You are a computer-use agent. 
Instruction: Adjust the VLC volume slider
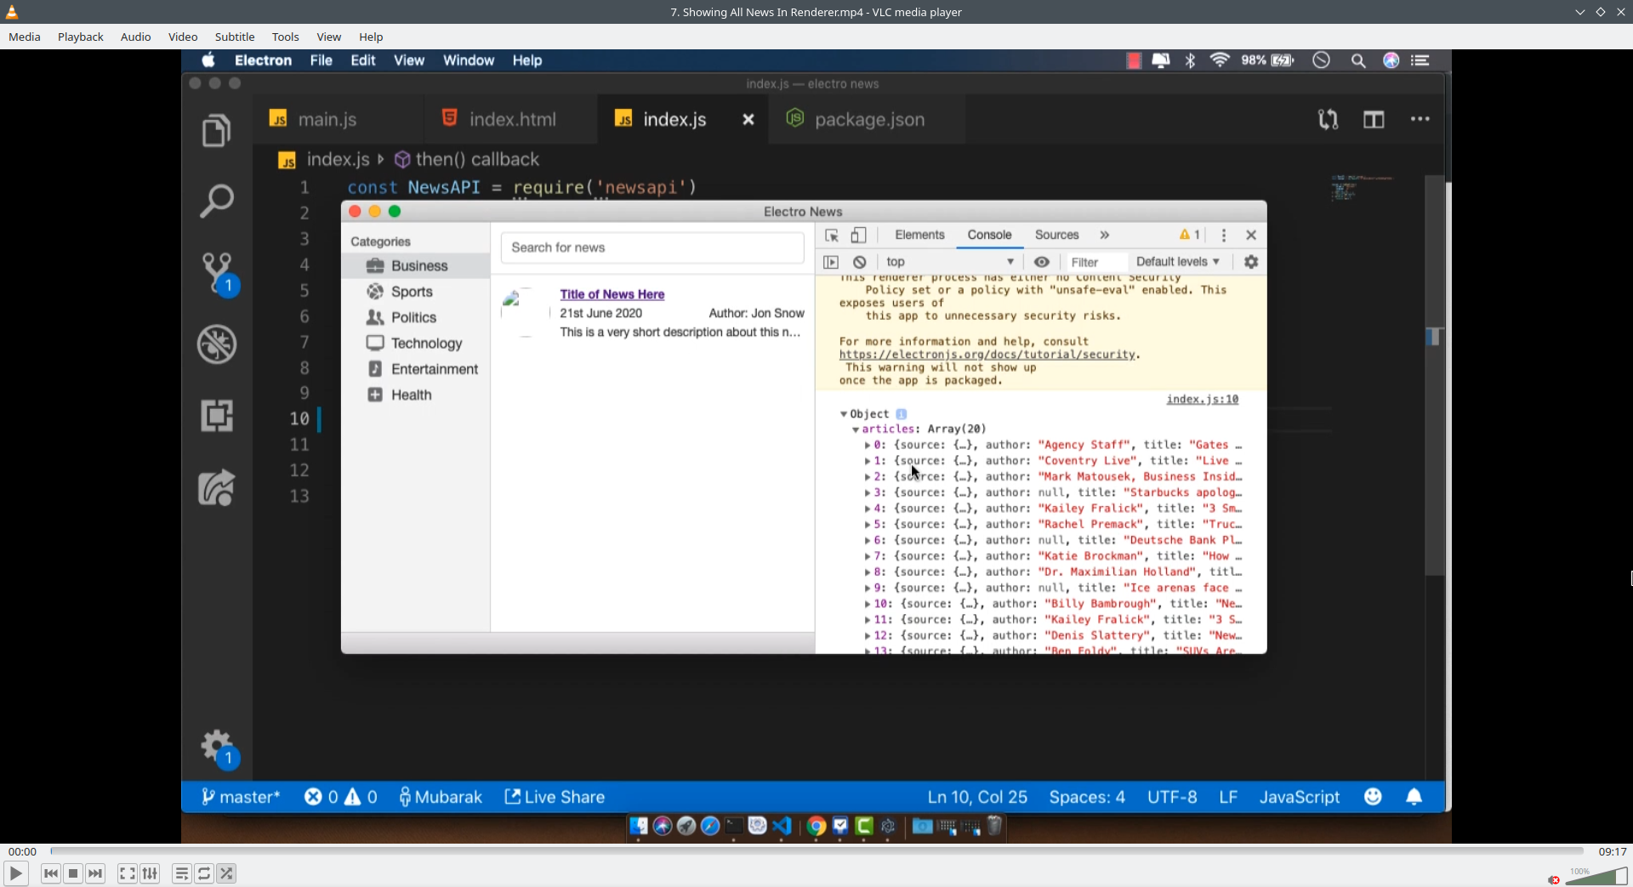click(1596, 877)
